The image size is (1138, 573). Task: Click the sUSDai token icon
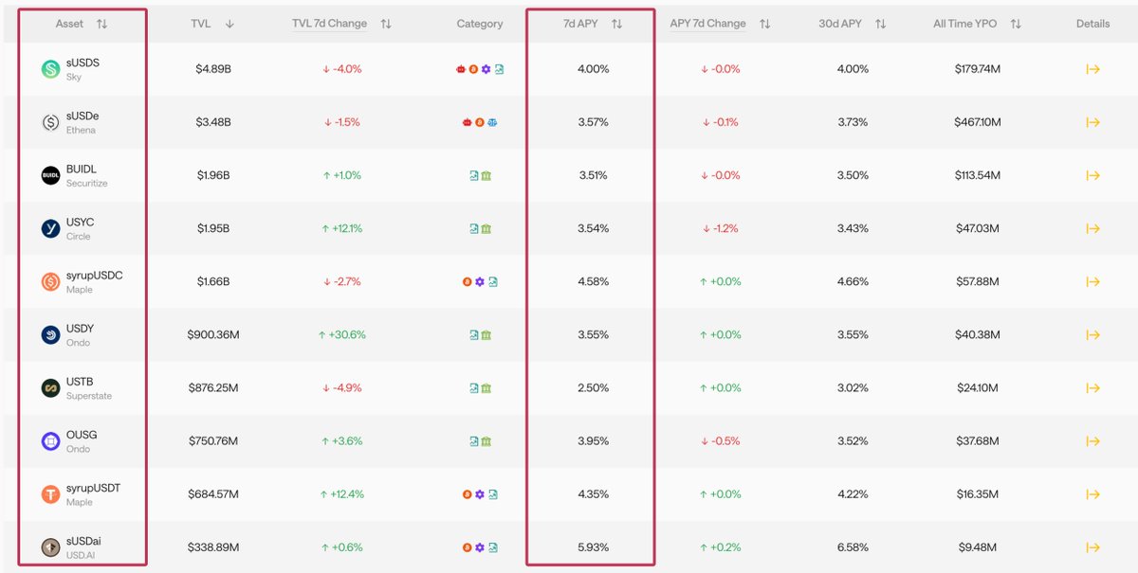50,547
